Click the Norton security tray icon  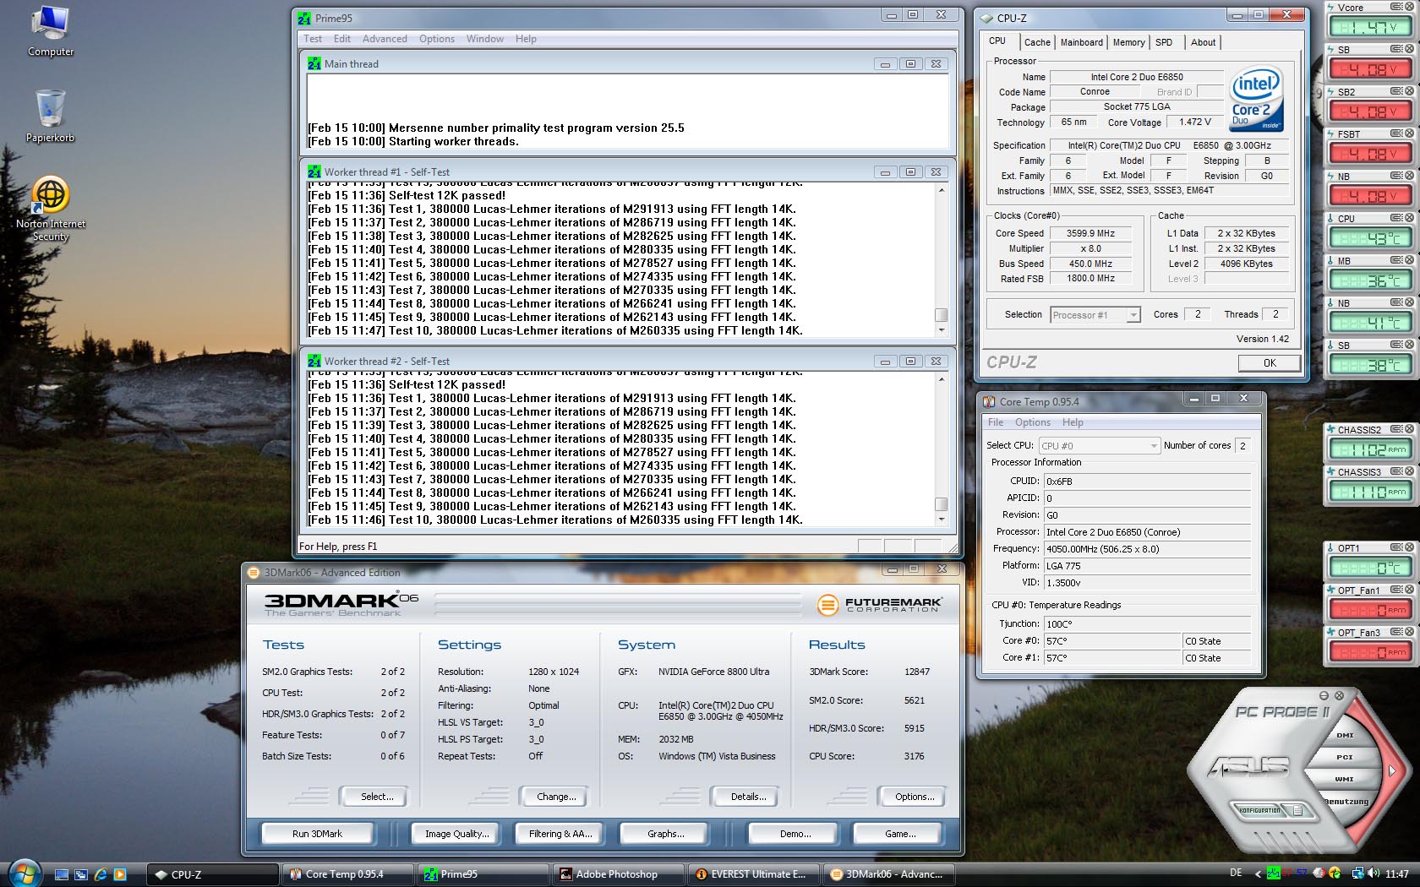tap(1335, 873)
